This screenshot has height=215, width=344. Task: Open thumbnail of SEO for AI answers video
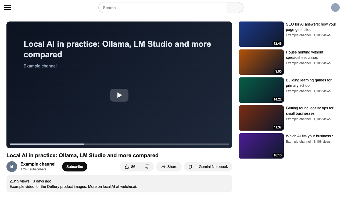[261, 34]
